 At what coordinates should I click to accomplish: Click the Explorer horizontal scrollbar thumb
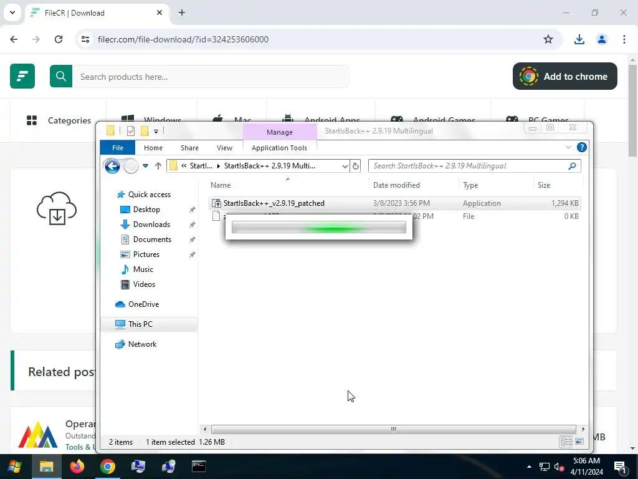[x=394, y=429]
